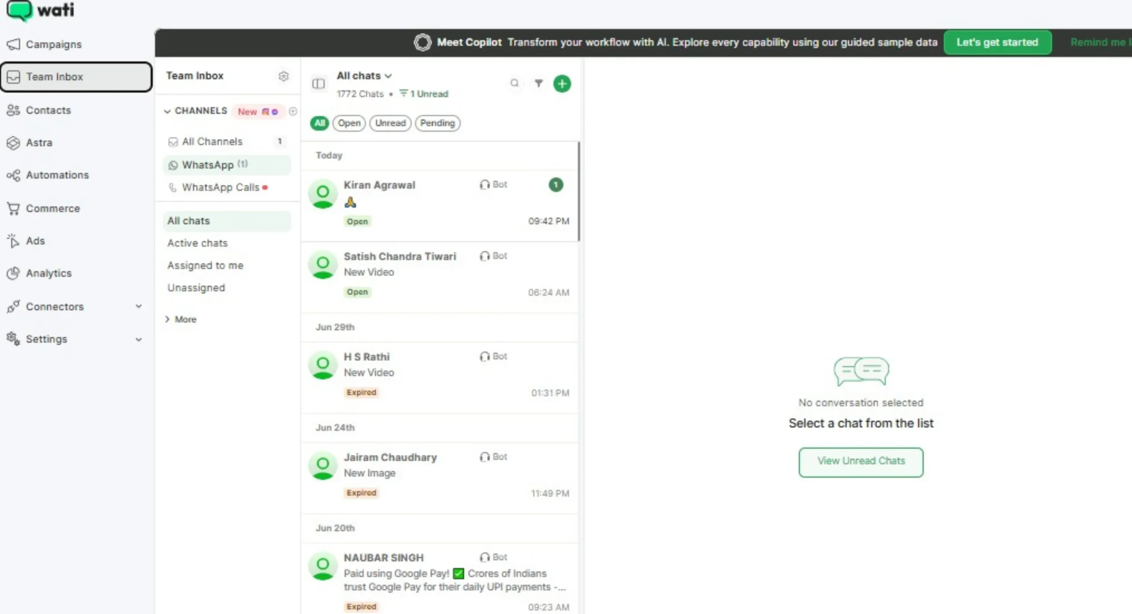This screenshot has width=1132, height=614.
Task: Open the chat filter funnel icon
Action: point(539,83)
